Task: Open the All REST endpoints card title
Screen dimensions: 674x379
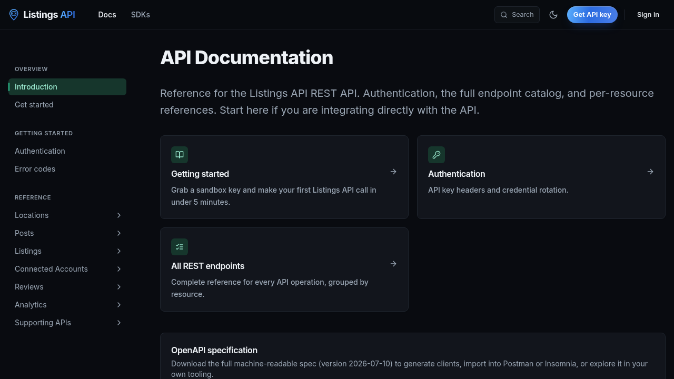Action: click(x=208, y=266)
